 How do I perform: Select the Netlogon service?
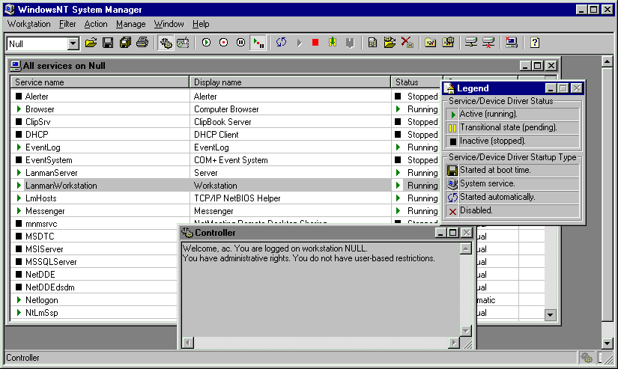coord(42,300)
